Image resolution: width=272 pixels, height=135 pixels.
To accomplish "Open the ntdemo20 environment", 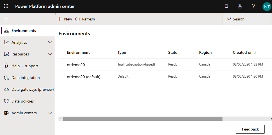I will pos(76,65).
